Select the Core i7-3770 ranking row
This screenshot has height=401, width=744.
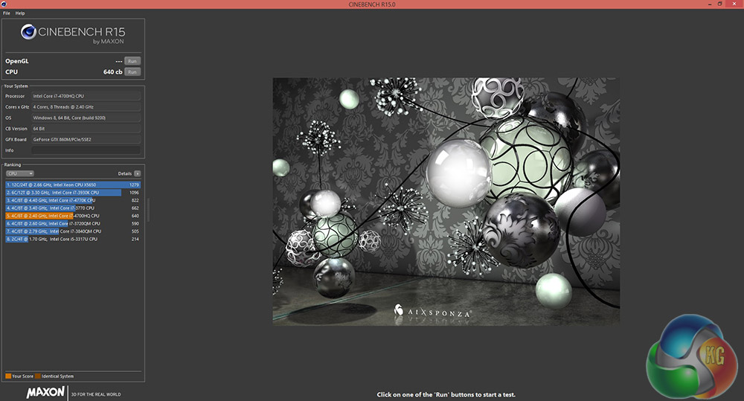tap(73, 208)
